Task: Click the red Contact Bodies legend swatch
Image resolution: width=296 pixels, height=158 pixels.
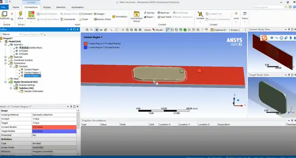Action: (x=85, y=43)
